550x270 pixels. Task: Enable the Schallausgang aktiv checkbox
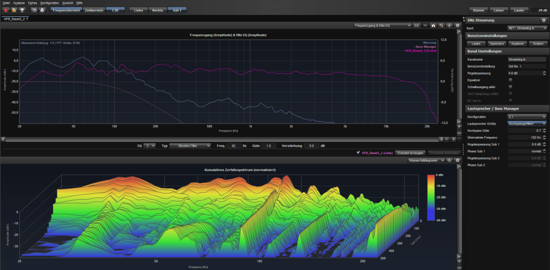(x=510, y=86)
